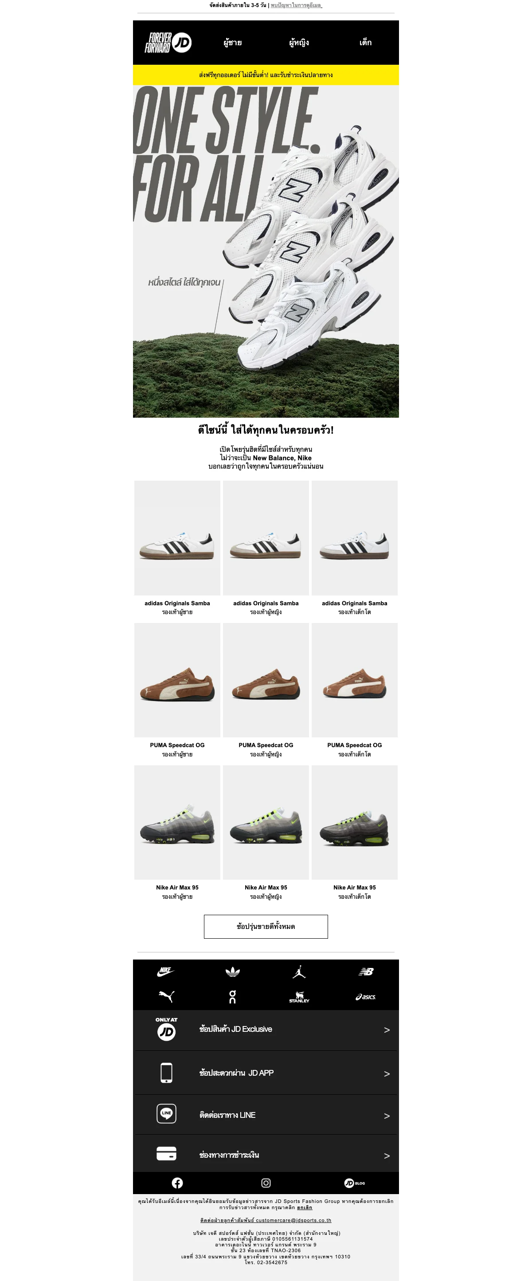Open men's PUMA Speedcat OG thumbnail
This screenshot has width=532, height=1281.
[177, 680]
